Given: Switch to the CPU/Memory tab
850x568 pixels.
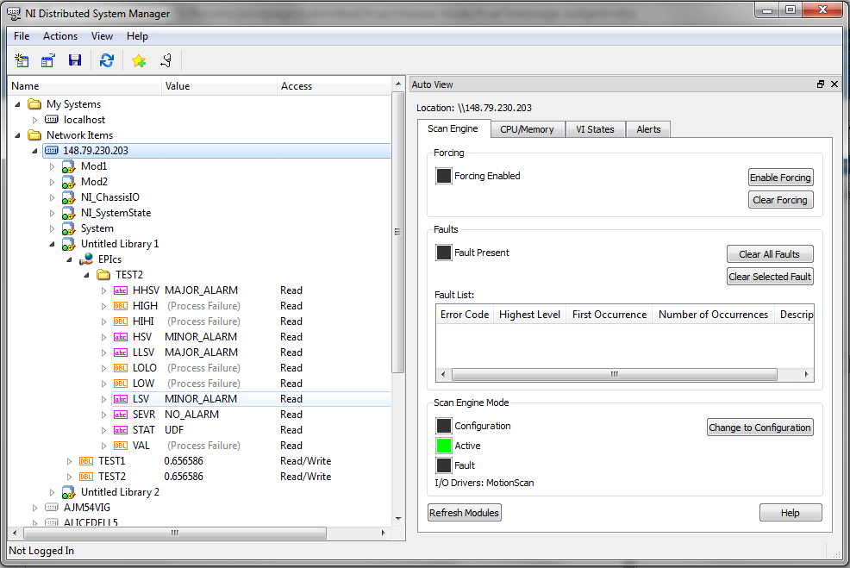Looking at the screenshot, I should tap(527, 129).
